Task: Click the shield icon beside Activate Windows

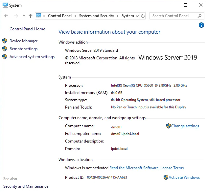Action: tap(166, 177)
